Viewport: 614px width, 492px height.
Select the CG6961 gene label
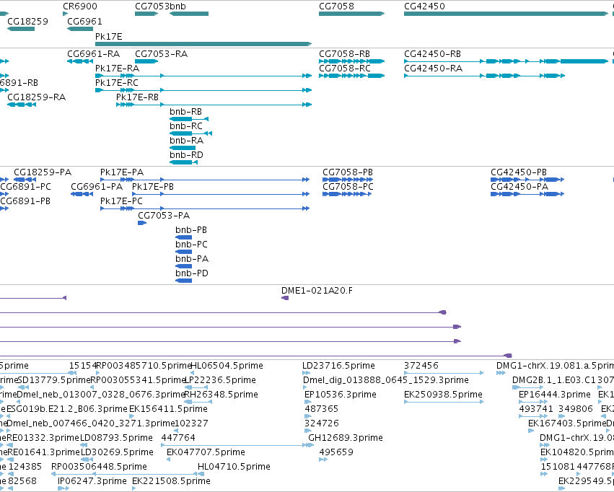84,21
